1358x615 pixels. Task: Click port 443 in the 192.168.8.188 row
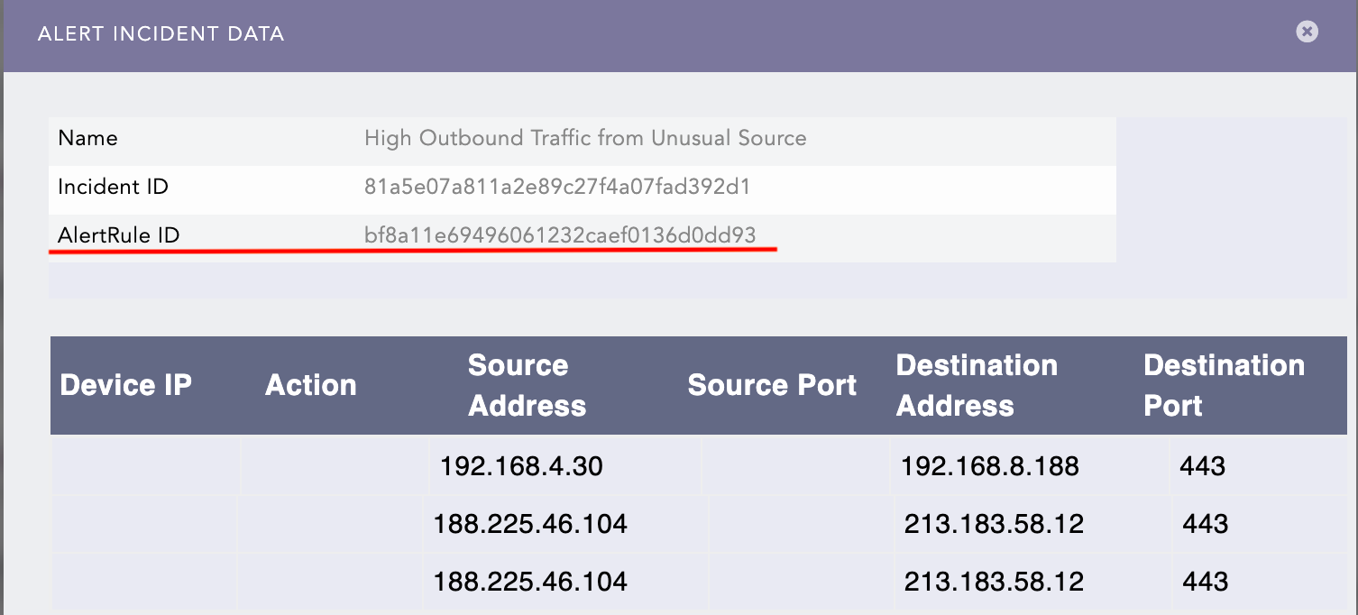(1202, 466)
